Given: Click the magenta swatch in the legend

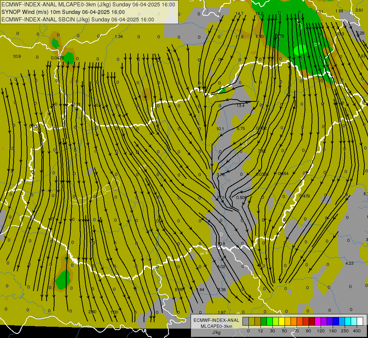Looking at the screenshot, I should (318, 321).
